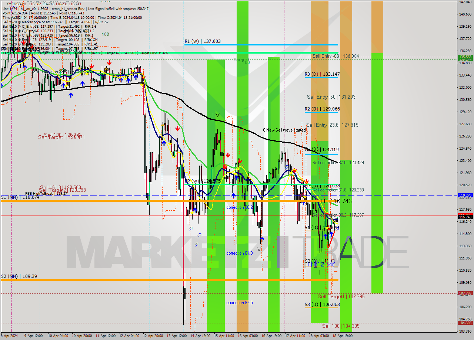This screenshot has width=474, height=340.
Task: Select the 'correction 38.2' text
Action: coord(240,208)
